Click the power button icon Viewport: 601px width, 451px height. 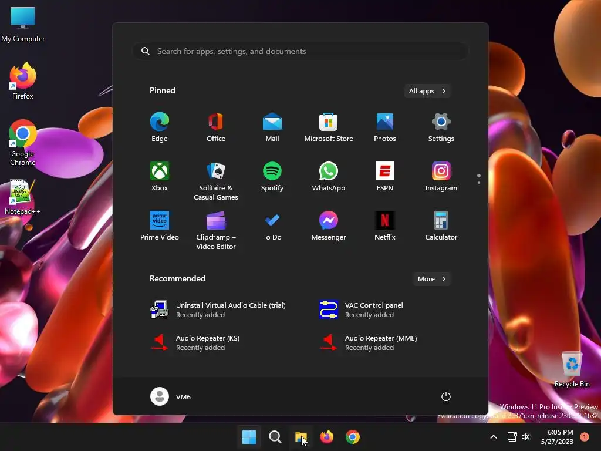[x=446, y=396]
